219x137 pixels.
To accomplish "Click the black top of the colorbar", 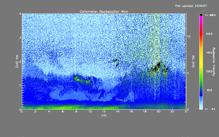I will coord(201,15).
